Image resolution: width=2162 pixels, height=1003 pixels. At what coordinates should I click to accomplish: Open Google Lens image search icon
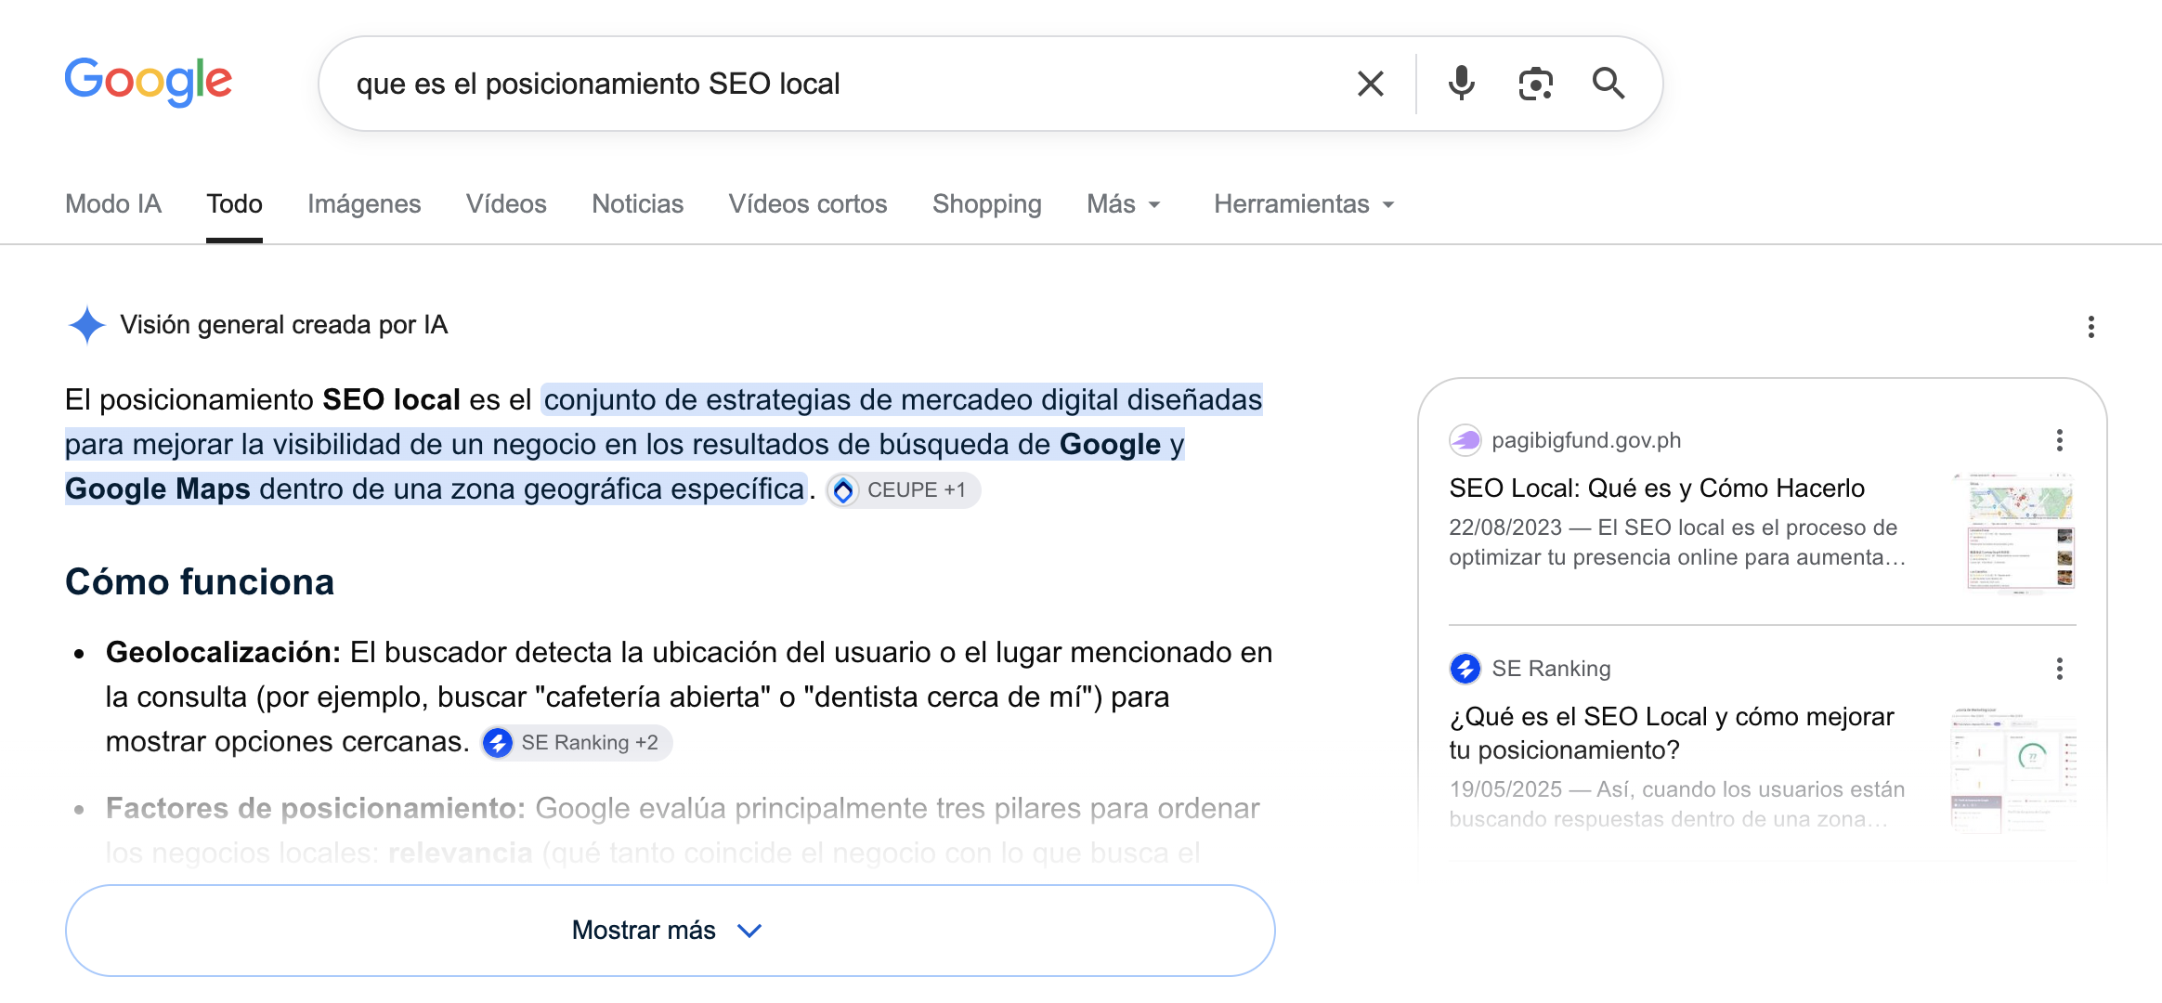click(x=1535, y=84)
